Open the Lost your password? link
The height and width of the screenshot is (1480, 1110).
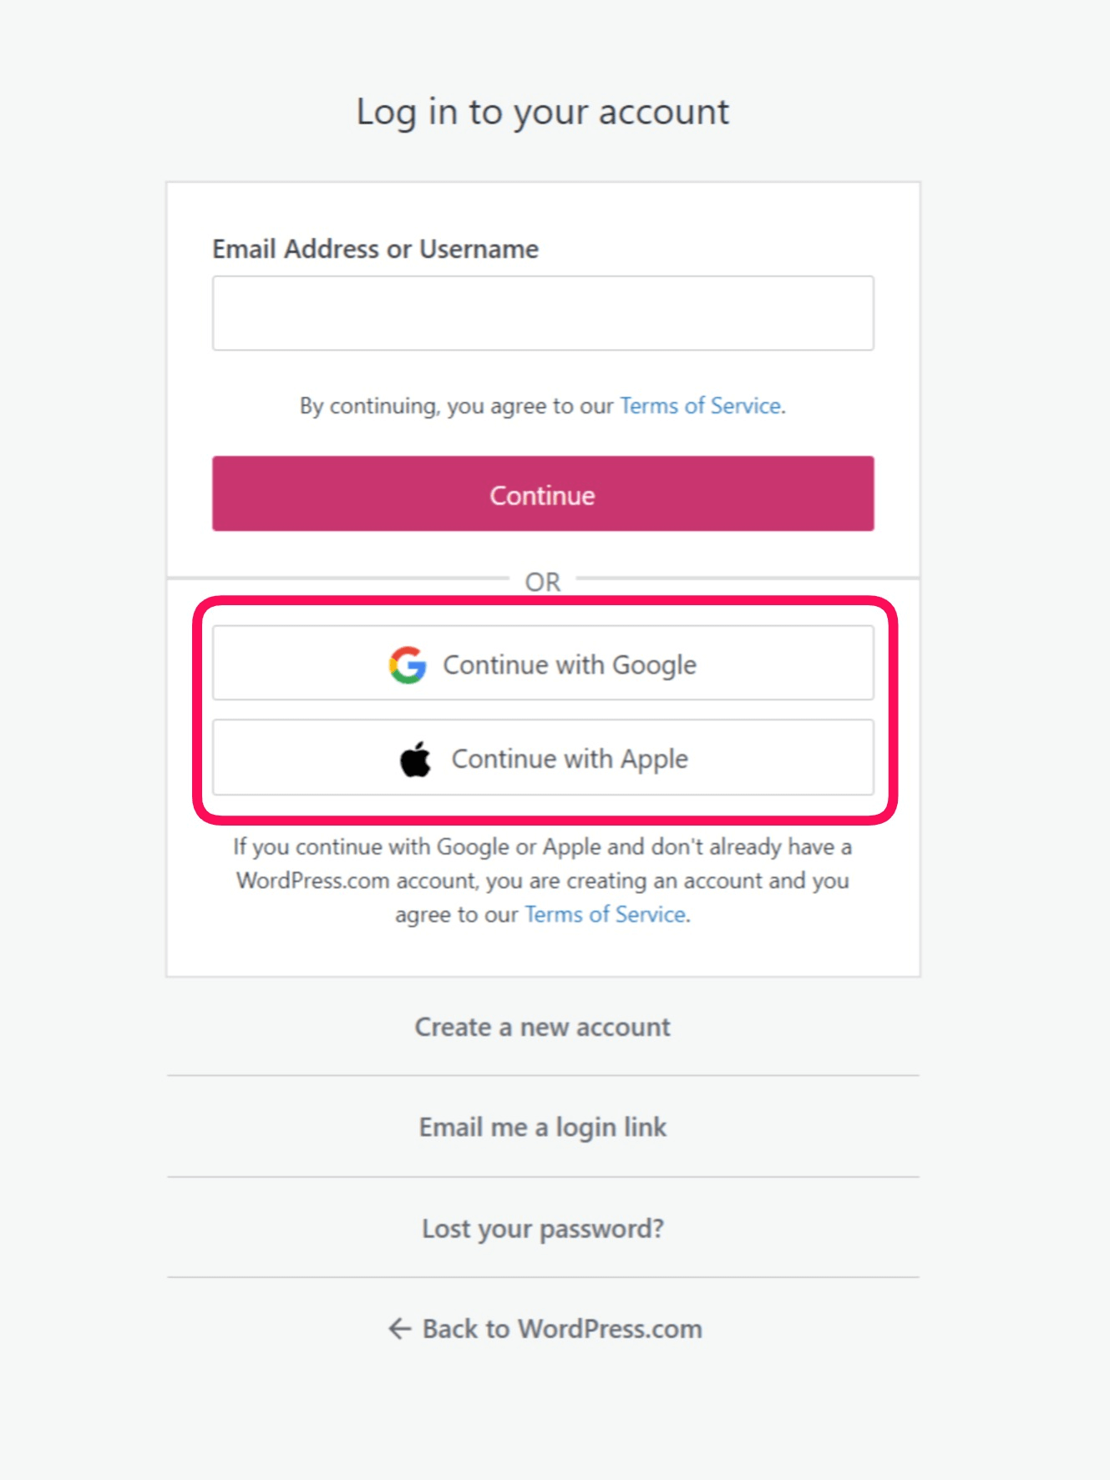(543, 1229)
